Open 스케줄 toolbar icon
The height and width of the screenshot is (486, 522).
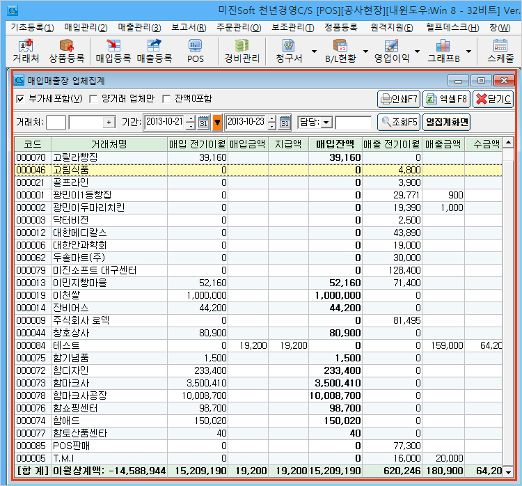click(x=500, y=51)
